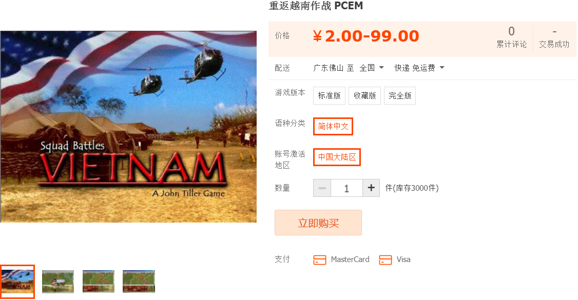Decrease quantity with the minus button
Screen dimensions: 578x300
322,188
